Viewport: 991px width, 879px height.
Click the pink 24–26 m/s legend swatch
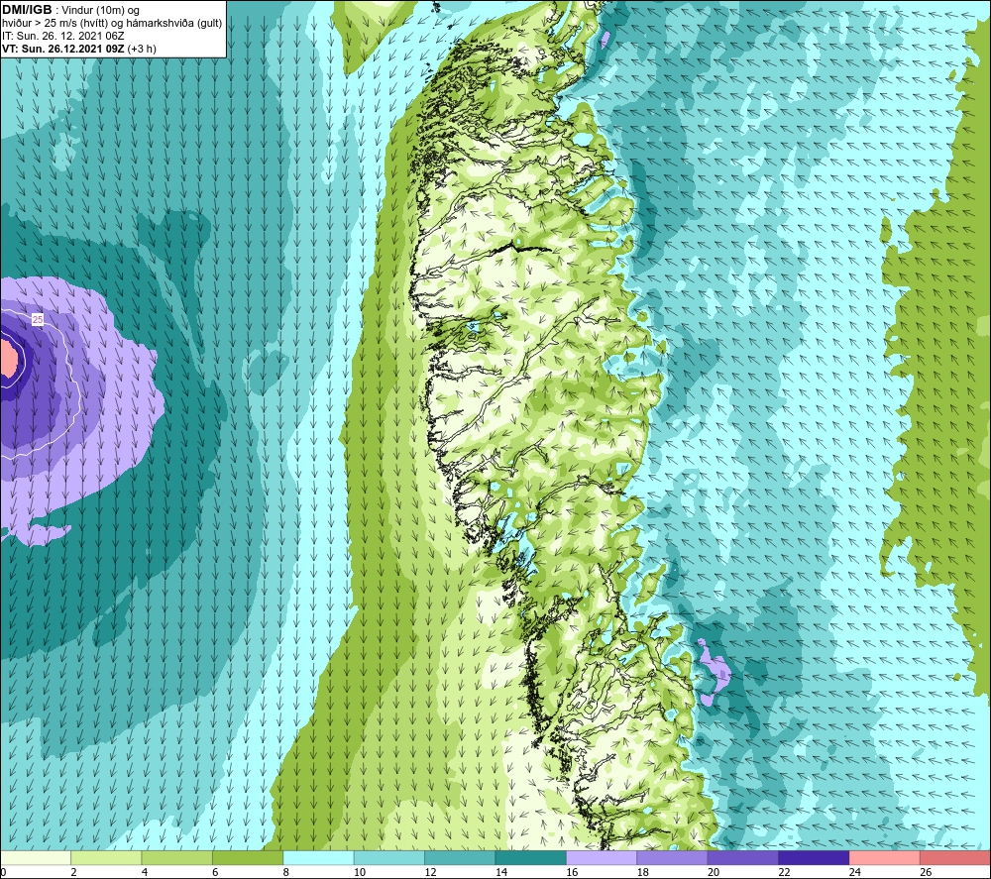point(885,857)
